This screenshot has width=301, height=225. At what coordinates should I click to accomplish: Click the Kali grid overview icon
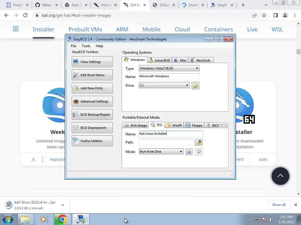pos(16,29)
